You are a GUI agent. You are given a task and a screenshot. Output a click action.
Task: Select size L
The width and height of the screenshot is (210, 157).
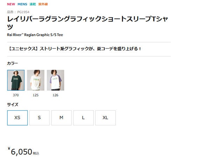click(83, 118)
